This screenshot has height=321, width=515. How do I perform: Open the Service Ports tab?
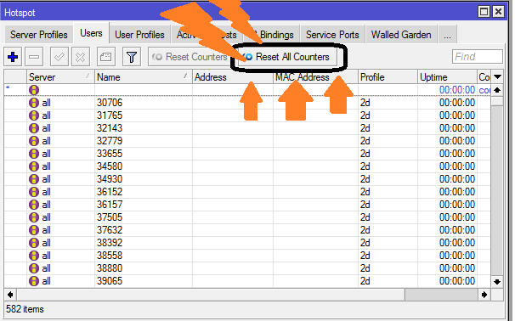[x=332, y=35]
